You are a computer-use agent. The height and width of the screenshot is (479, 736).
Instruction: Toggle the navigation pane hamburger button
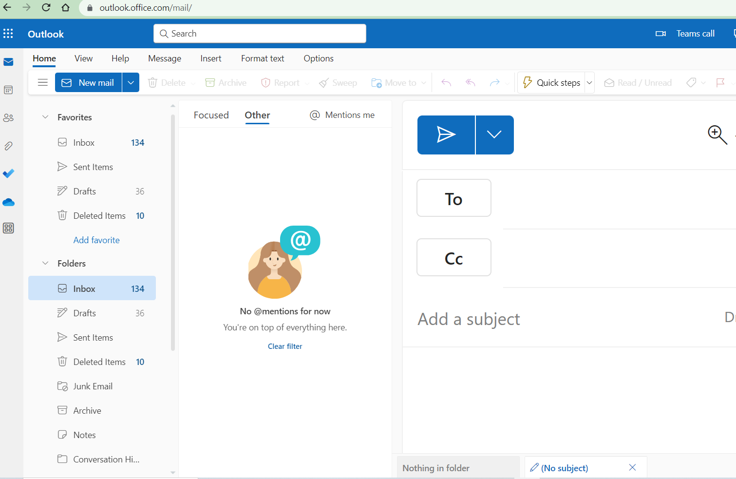coord(43,82)
